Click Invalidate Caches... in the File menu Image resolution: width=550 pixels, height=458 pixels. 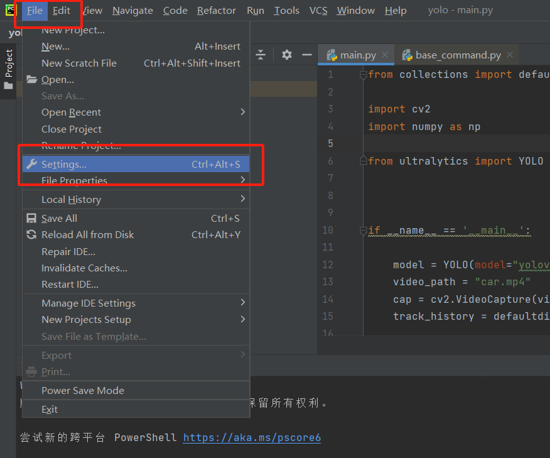[85, 269]
